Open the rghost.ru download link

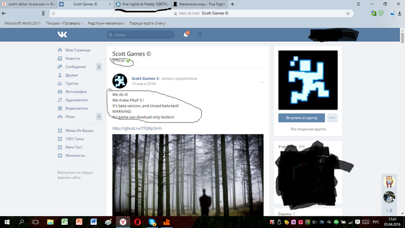137,128
